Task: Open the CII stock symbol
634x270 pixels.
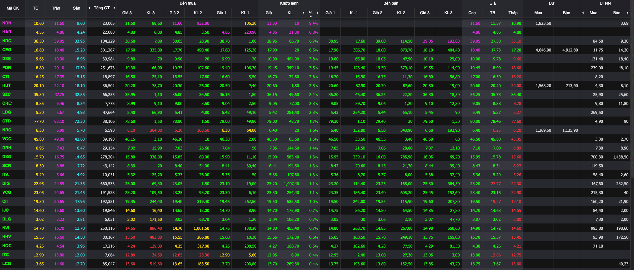Action: [x=5, y=201]
